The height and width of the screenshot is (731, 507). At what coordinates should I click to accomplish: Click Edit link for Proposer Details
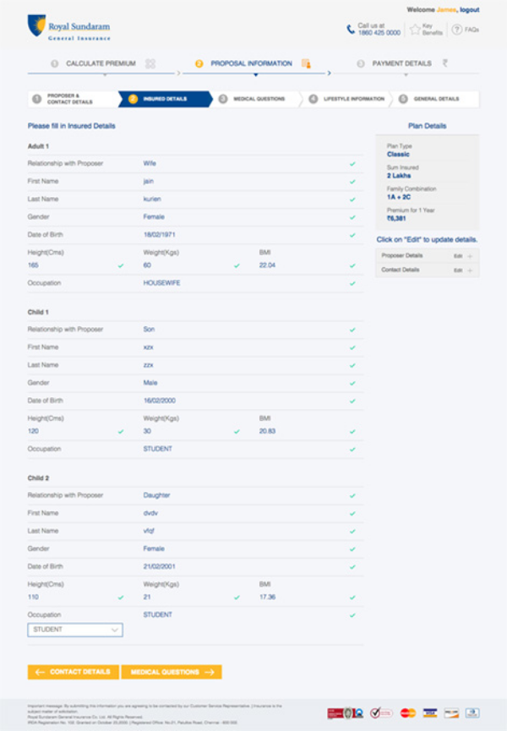[x=457, y=255]
